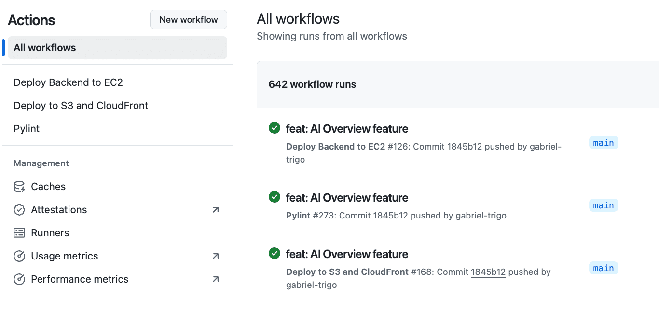Screen dimensions: 659x313
Task: Click the Attestations verified badge icon
Action: tap(19, 210)
